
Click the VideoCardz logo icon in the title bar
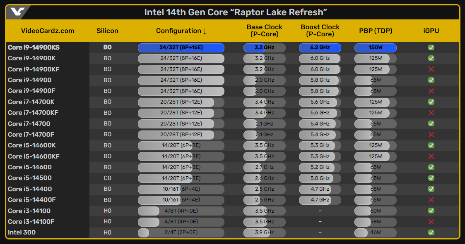click(17, 12)
